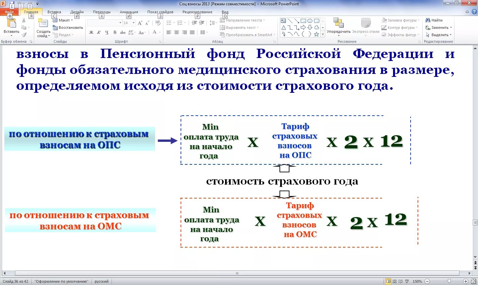The width and height of the screenshot is (478, 285).
Task: Open the Шрифт dialog launcher
Action: [160, 42]
